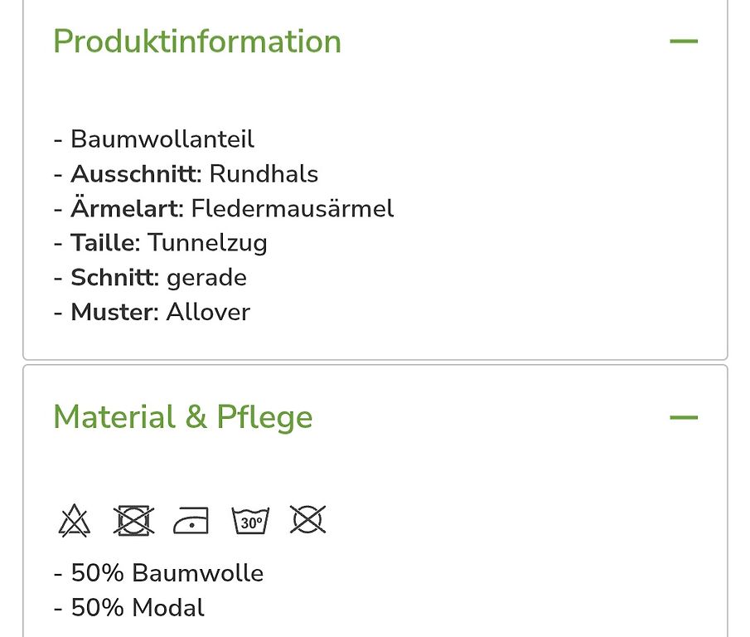Click the do-not-bleach triangle icon
Viewport: 750px width, 637px height.
click(x=74, y=520)
